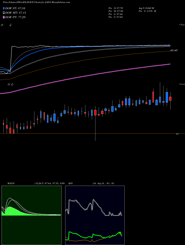Viewport: 185px width, 245px height.
Task: Click the MACD (12,26,9) parameters text
Action: click(x=49, y=183)
